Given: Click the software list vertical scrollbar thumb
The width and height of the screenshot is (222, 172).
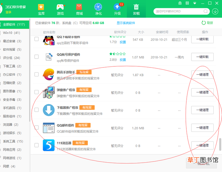Looking at the screenshot, I should (220, 144).
